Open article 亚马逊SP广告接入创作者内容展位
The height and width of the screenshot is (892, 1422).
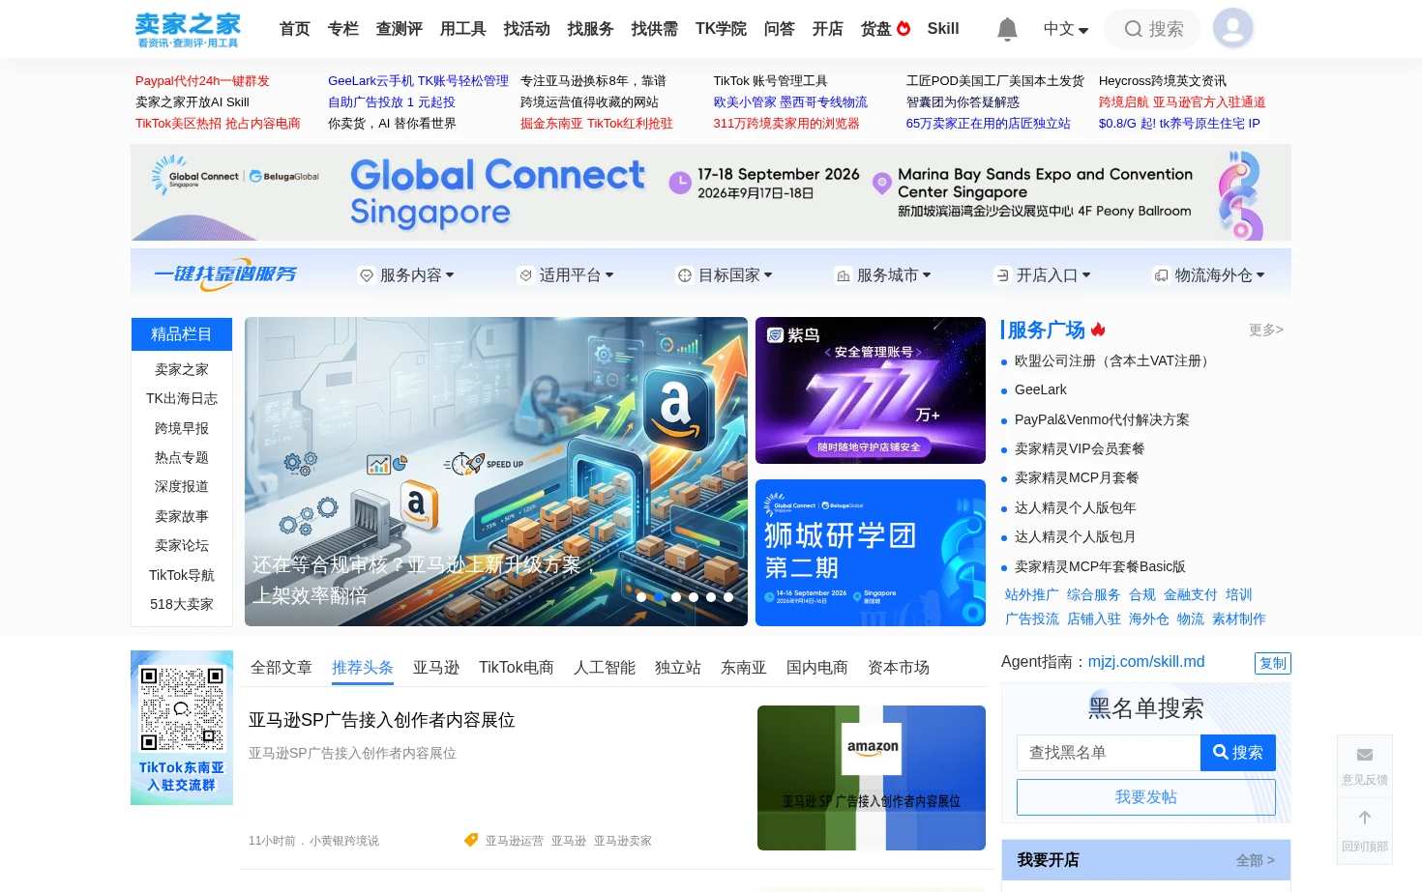point(382,720)
